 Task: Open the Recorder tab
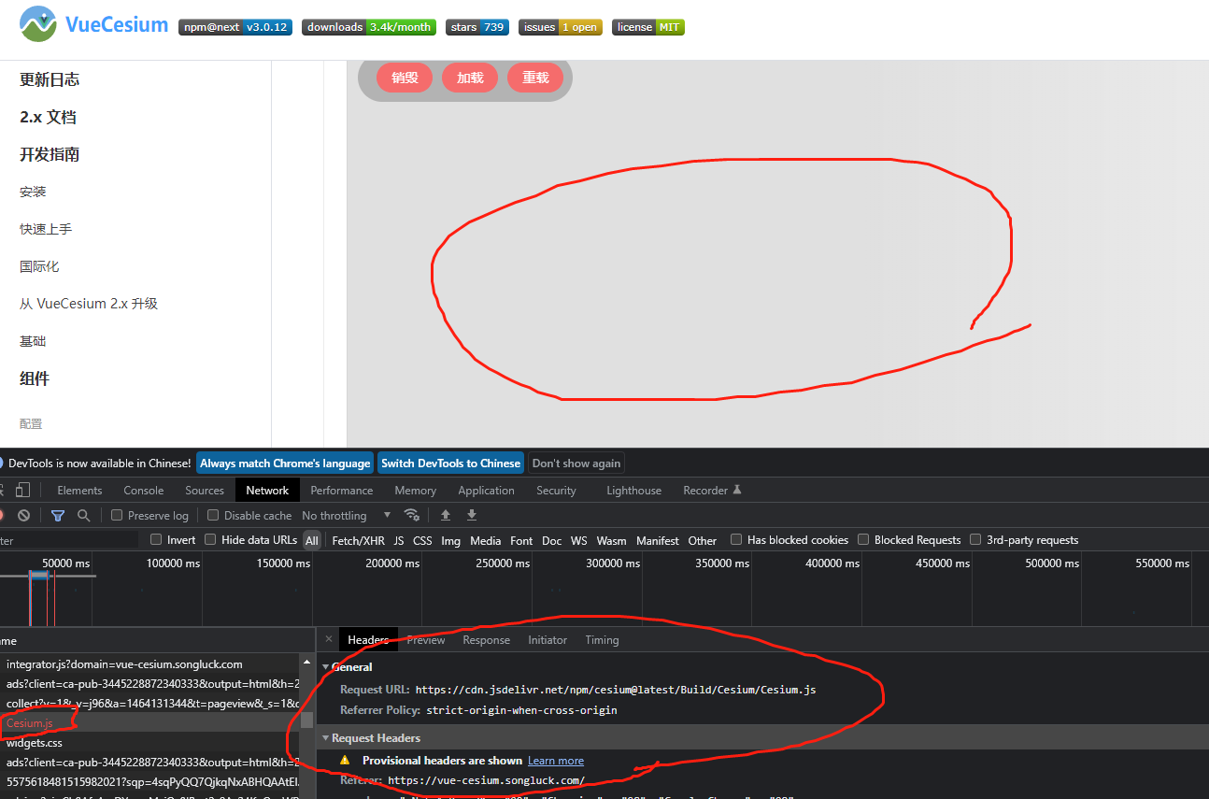[712, 490]
